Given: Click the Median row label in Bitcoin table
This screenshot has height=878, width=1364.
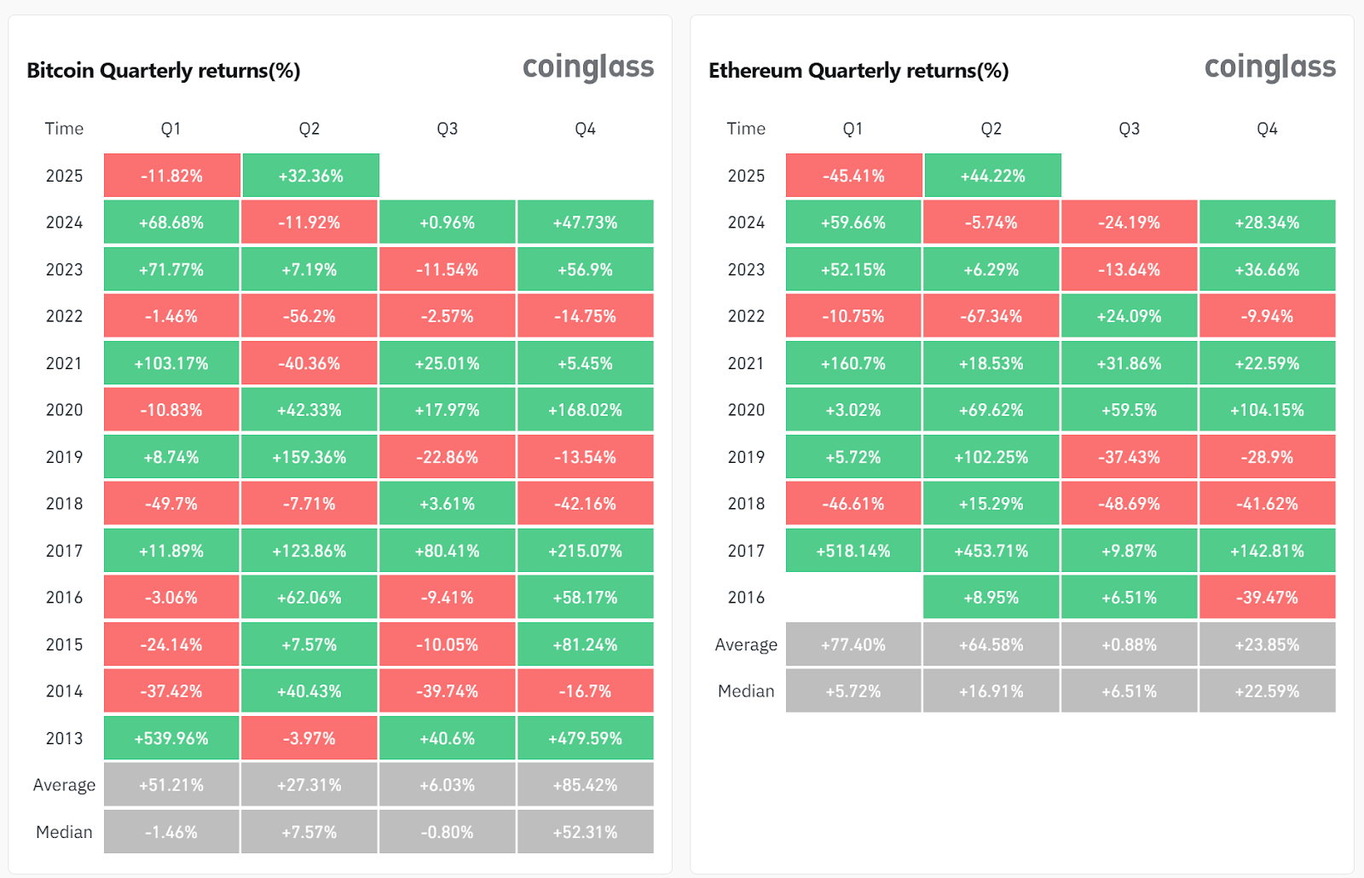Looking at the screenshot, I should pos(64,832).
